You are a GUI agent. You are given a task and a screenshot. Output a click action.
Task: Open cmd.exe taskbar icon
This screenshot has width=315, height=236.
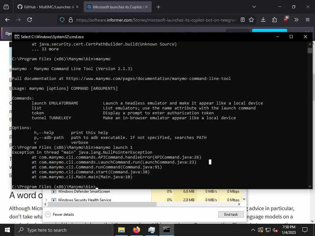pyautogui.click(x=166, y=230)
